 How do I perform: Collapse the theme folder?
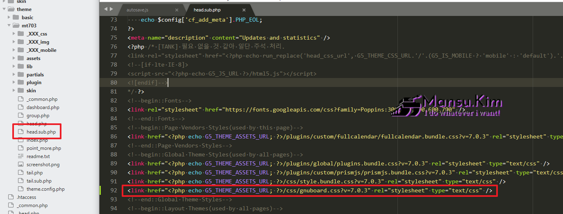click(x=4, y=9)
